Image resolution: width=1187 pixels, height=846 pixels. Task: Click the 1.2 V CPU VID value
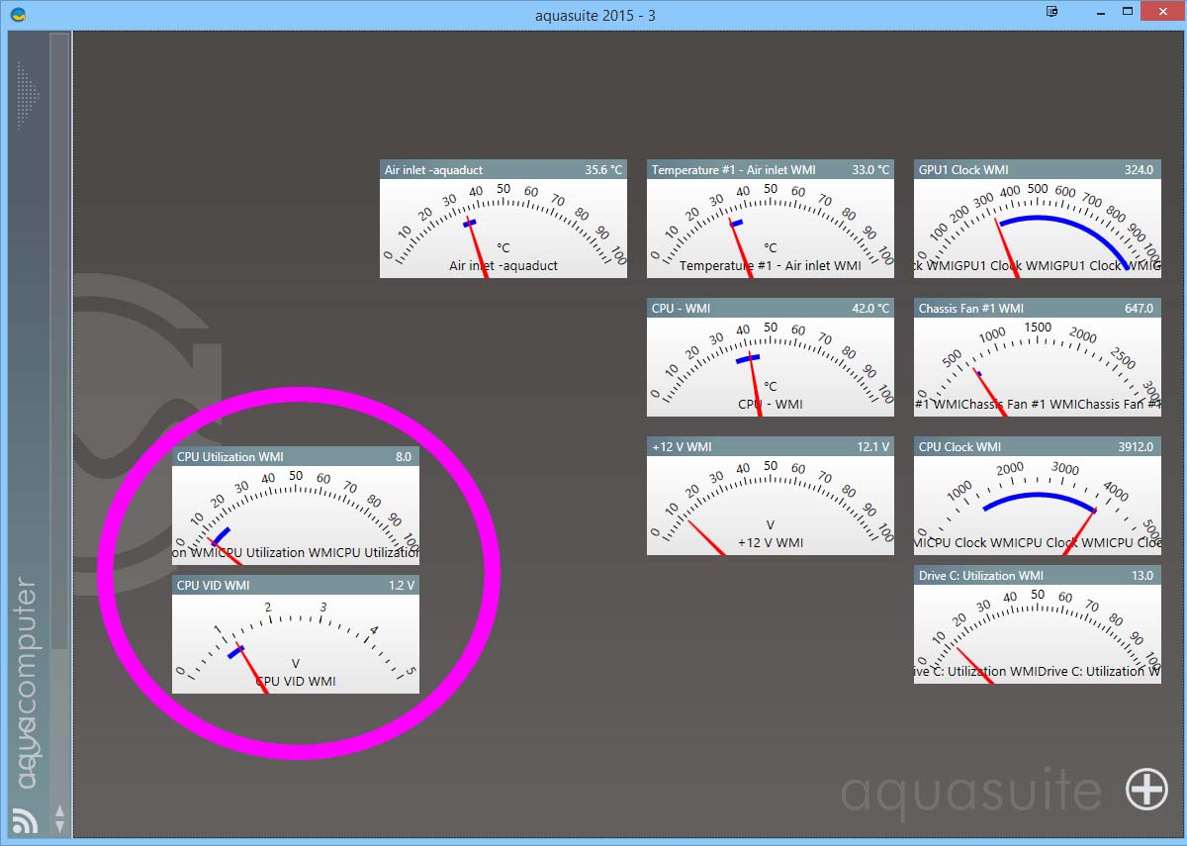[x=402, y=586]
